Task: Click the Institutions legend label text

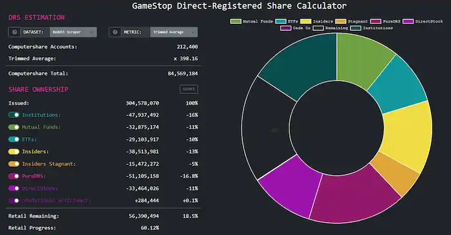Action: tap(378, 28)
